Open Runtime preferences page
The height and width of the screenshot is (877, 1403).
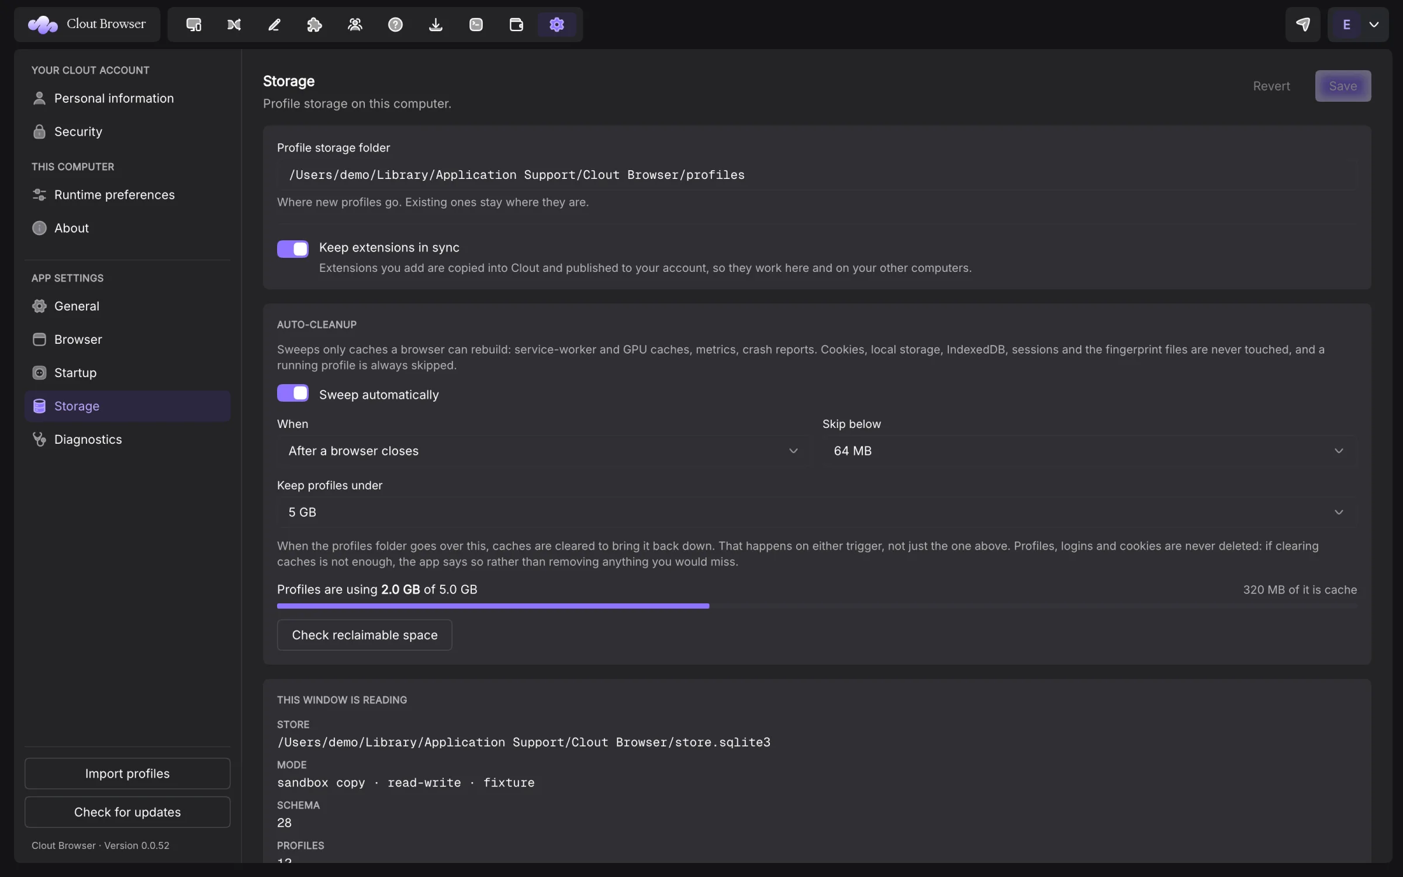(127, 195)
